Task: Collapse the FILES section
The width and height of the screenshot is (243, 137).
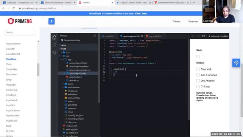Action: click(x=63, y=49)
